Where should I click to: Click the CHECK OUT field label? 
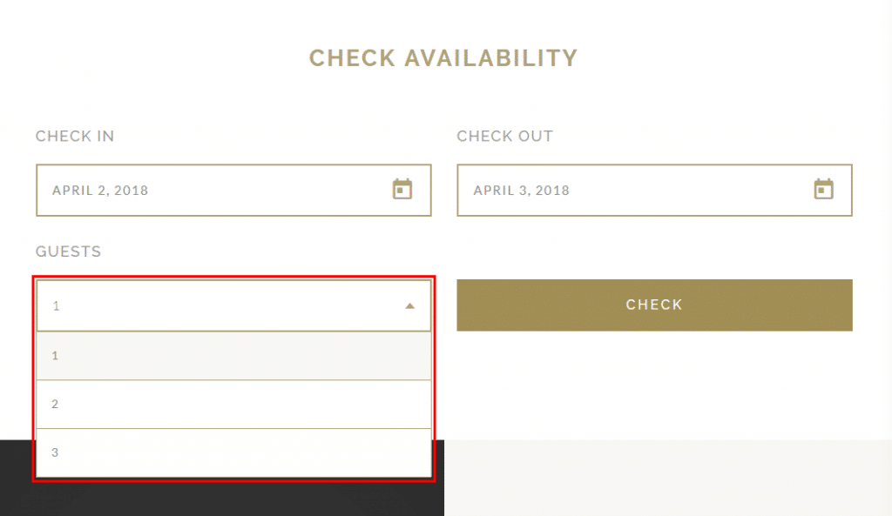pos(504,137)
